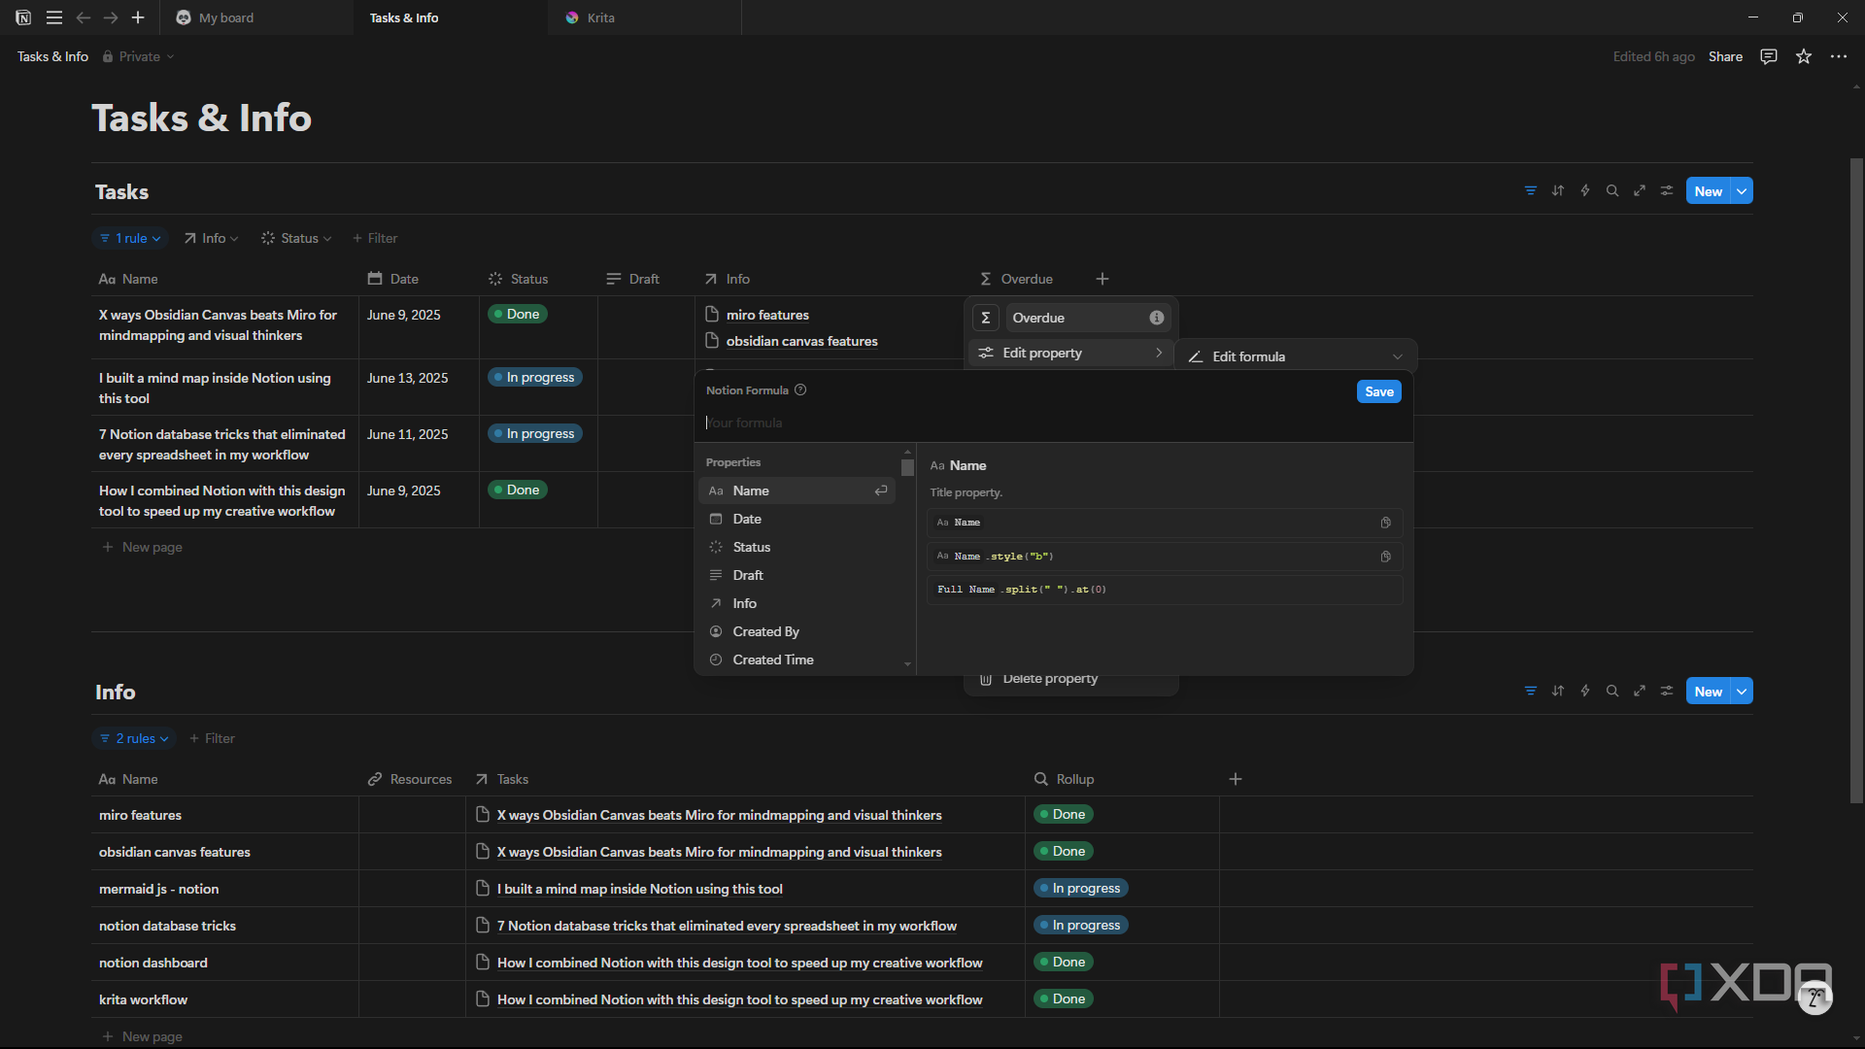Go forward using the right arrow
The height and width of the screenshot is (1049, 1865).
coord(111,17)
